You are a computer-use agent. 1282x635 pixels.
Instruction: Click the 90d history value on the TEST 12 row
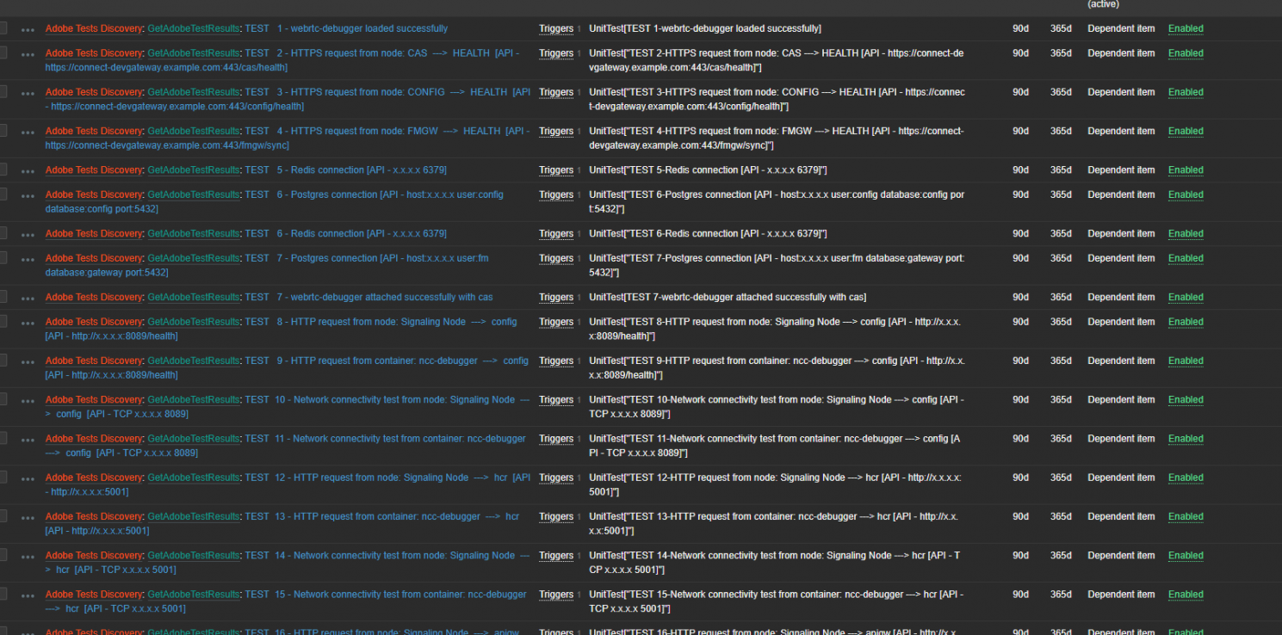point(1020,478)
